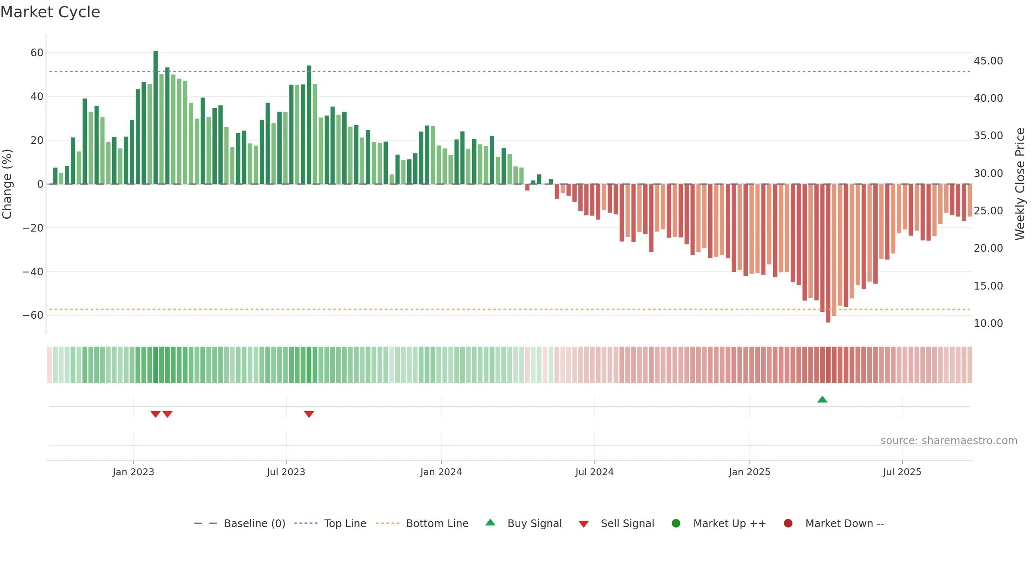
Task: Click the 'Change (%)' y-axis title
Action: (x=7, y=184)
